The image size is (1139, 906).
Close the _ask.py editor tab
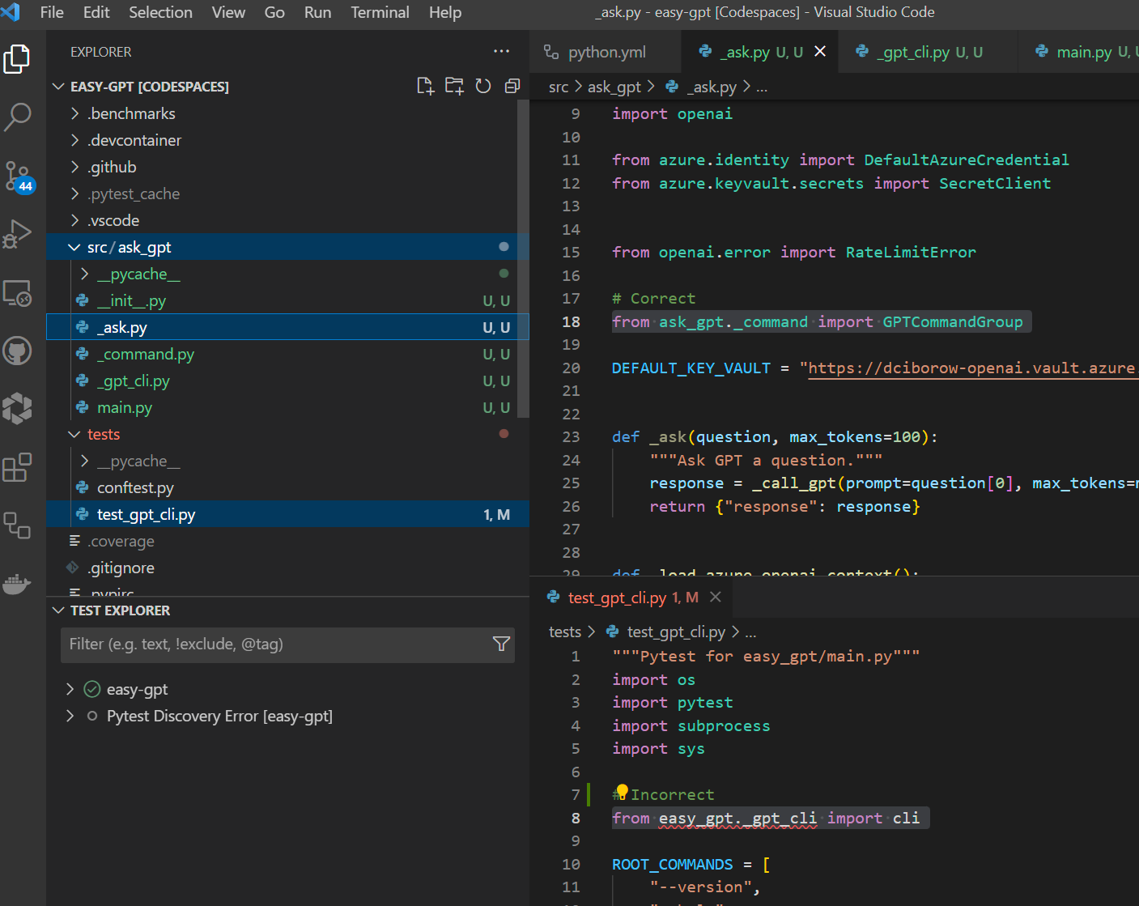820,51
